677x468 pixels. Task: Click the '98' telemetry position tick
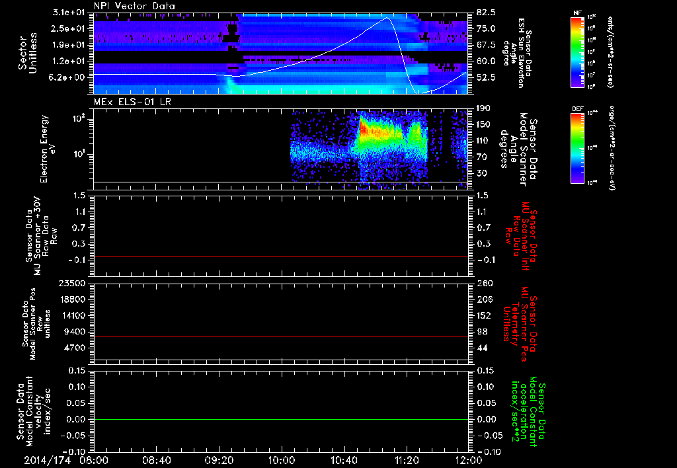481,332
